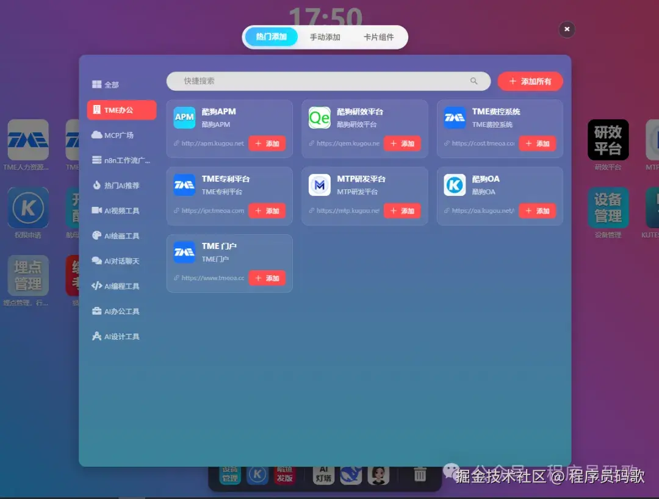Click the magnifier icon in the search bar
This screenshot has width=659, height=499.
point(474,81)
